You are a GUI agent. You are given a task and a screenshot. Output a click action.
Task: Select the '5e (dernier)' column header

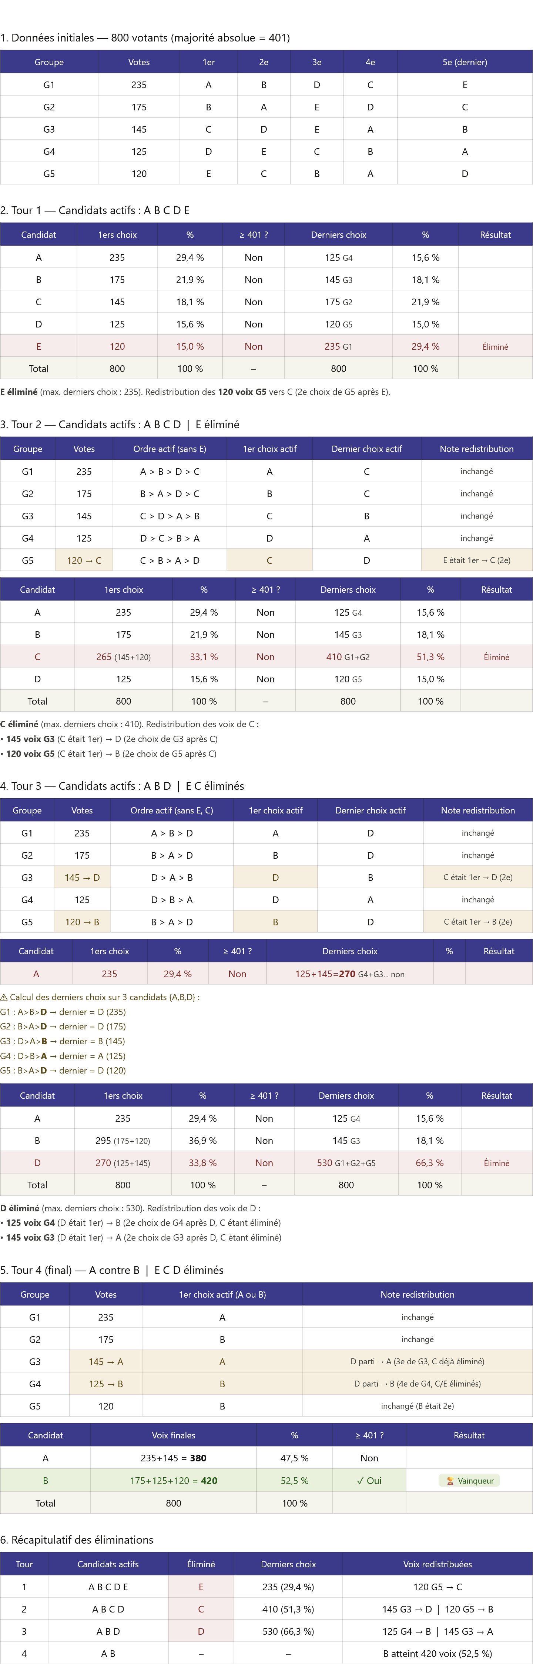tap(465, 62)
